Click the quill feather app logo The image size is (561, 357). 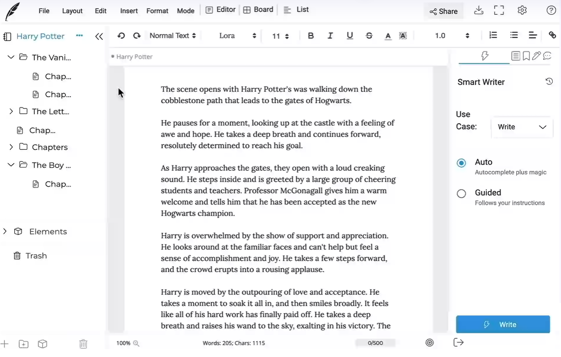click(x=12, y=11)
